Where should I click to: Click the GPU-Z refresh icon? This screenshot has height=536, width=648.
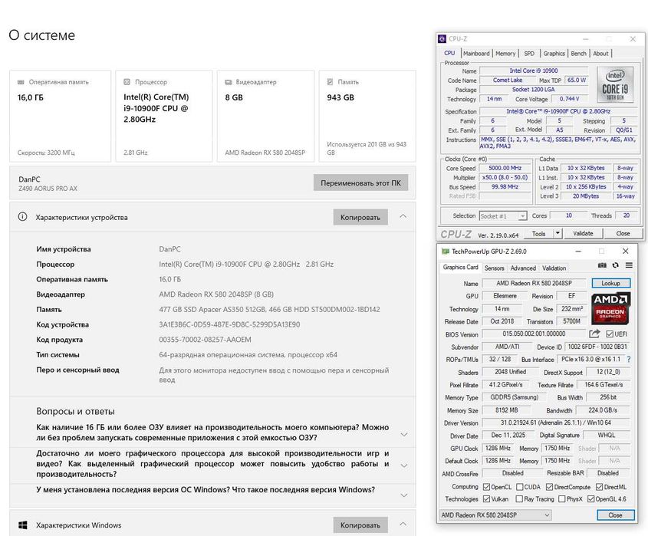pos(615,265)
